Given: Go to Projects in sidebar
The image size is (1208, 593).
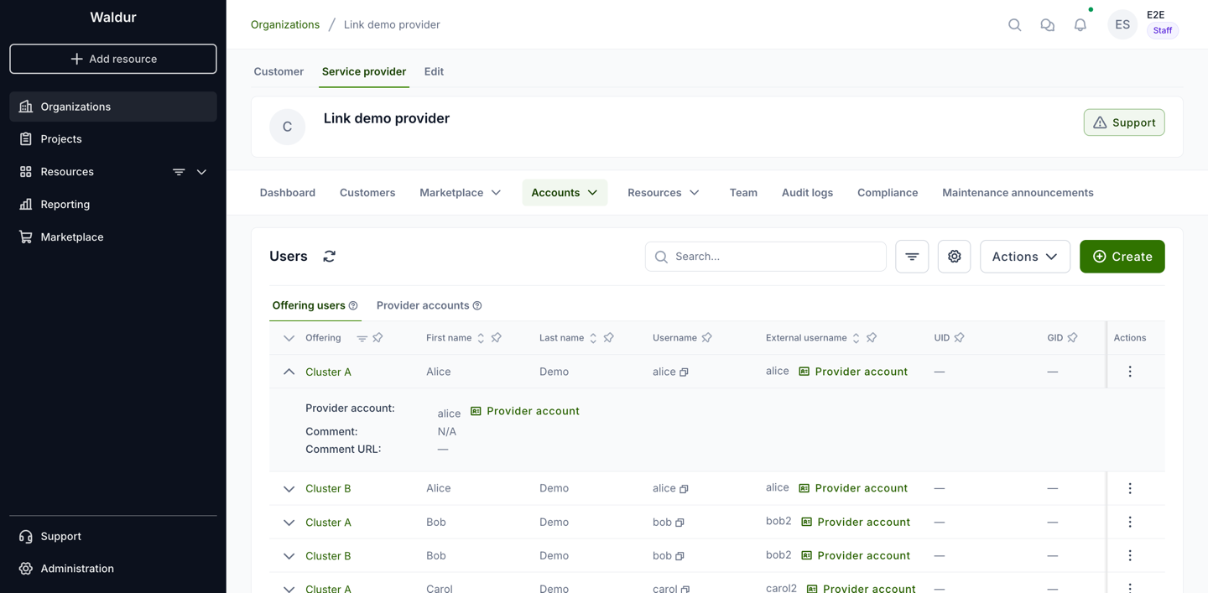Looking at the screenshot, I should [113, 139].
